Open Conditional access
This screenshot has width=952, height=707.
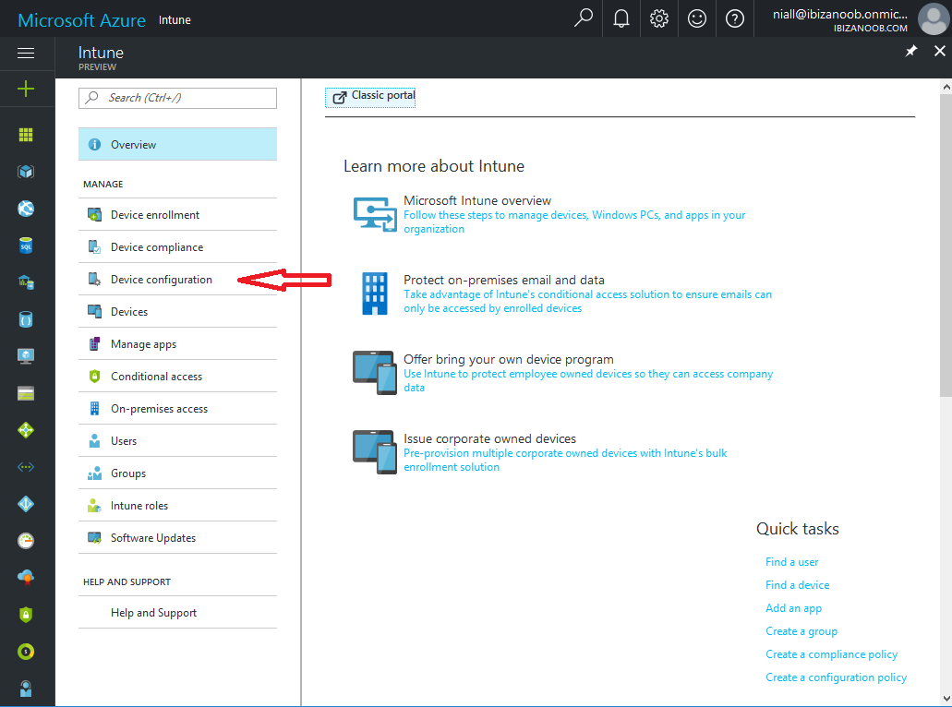pyautogui.click(x=177, y=377)
